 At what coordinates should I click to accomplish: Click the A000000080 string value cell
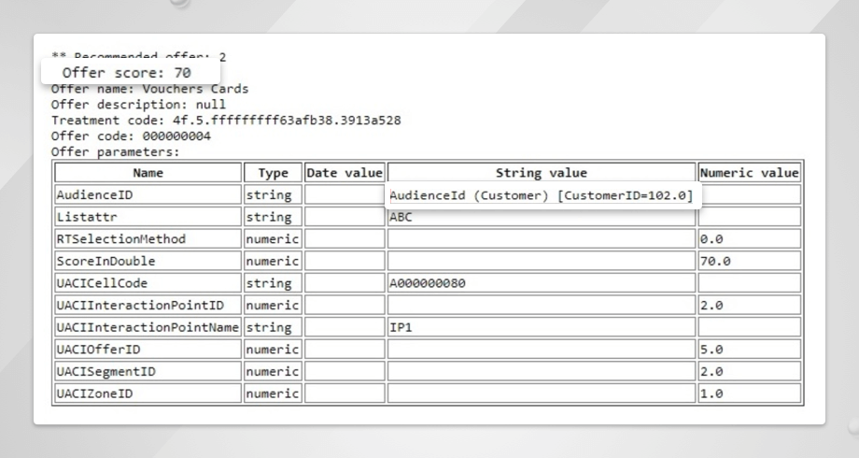click(x=542, y=283)
